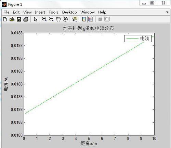Open the Tools menu
This screenshot has height=148, width=171.
53,12
